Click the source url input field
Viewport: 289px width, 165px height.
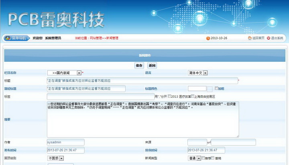[233, 142]
